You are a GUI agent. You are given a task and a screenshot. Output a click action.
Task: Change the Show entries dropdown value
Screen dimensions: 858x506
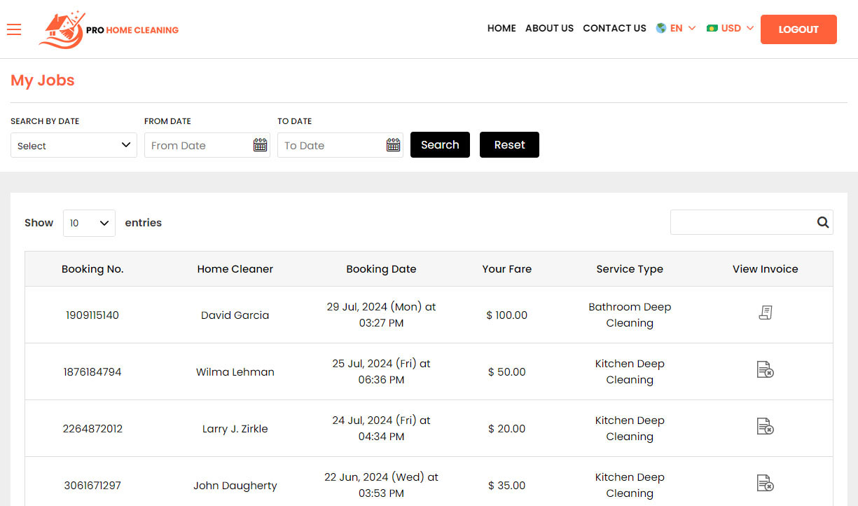89,223
